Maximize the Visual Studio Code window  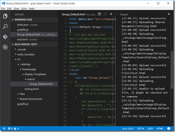158,3
